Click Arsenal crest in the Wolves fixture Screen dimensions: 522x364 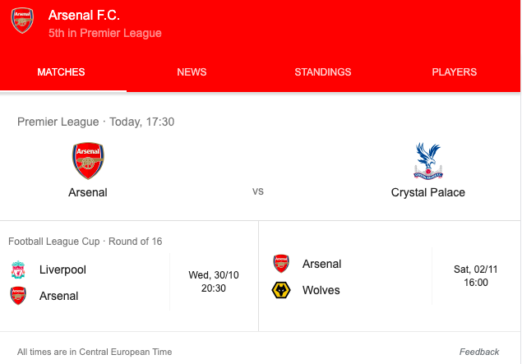point(281,264)
